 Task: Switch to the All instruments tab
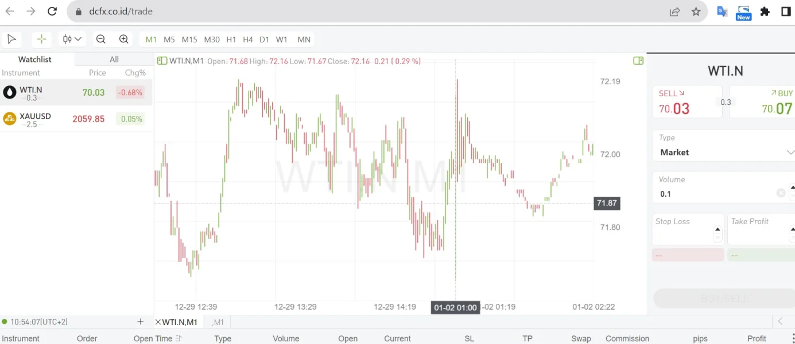pos(114,59)
